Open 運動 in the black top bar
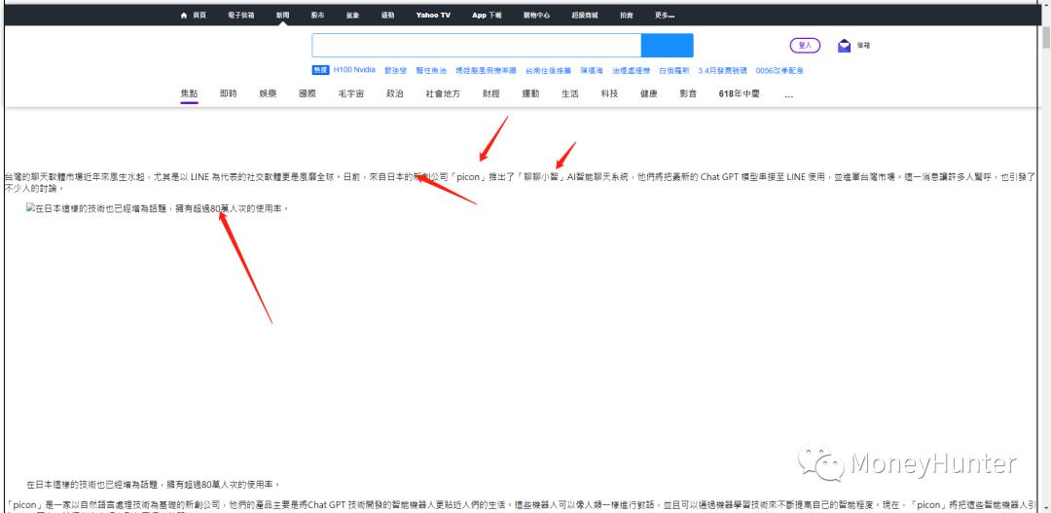The image size is (1051, 513). tap(388, 16)
